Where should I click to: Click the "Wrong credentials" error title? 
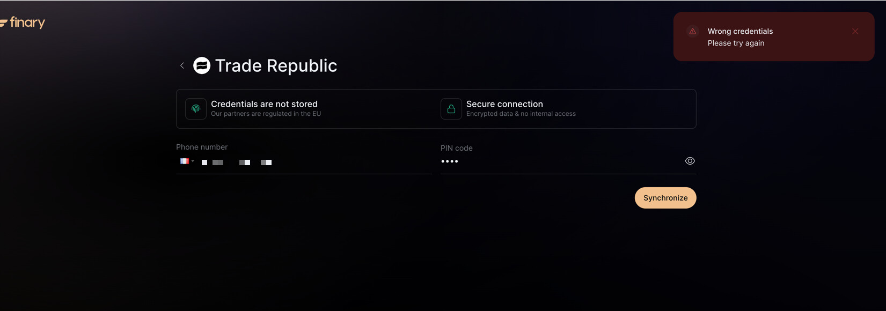(x=740, y=31)
